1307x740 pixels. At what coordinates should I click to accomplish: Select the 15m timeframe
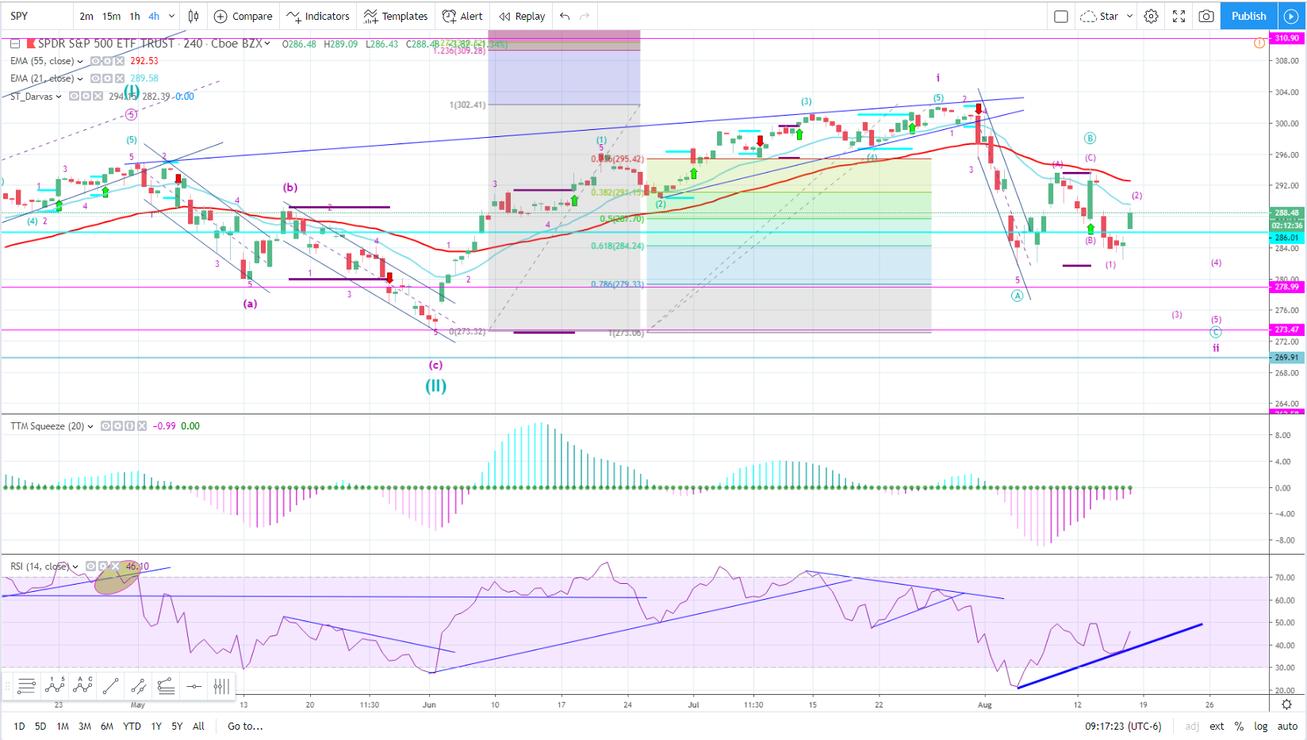[x=111, y=16]
